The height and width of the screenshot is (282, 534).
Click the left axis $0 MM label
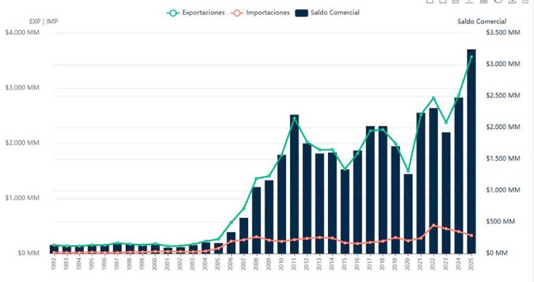pos(29,253)
